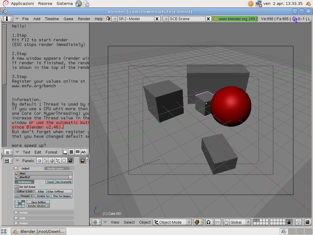This screenshot has height=235, width=313.
Task: Toggle the No Overwrite option
Action: click(64, 182)
